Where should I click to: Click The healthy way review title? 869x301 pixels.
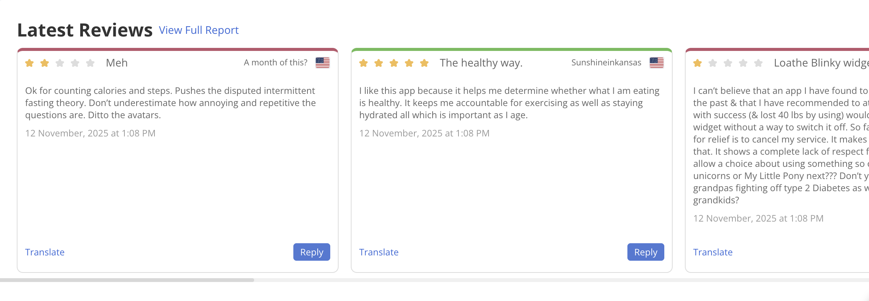coord(481,63)
